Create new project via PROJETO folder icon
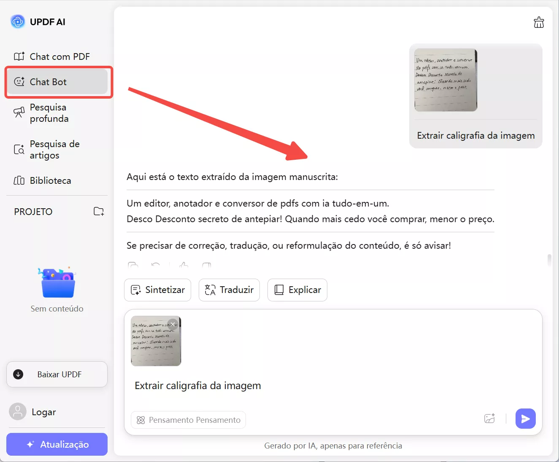This screenshot has height=462, width=559. 98,212
